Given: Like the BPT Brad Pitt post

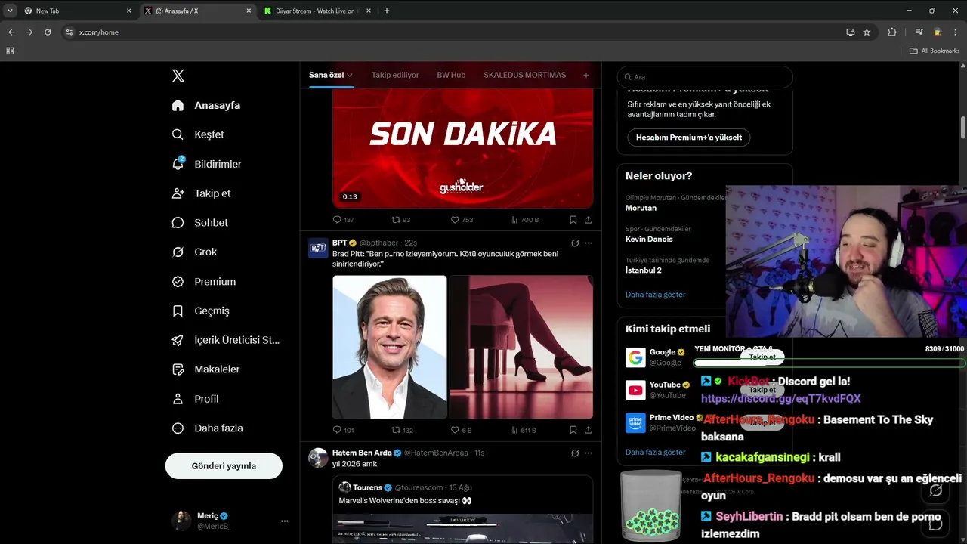Looking at the screenshot, I should pos(461,430).
